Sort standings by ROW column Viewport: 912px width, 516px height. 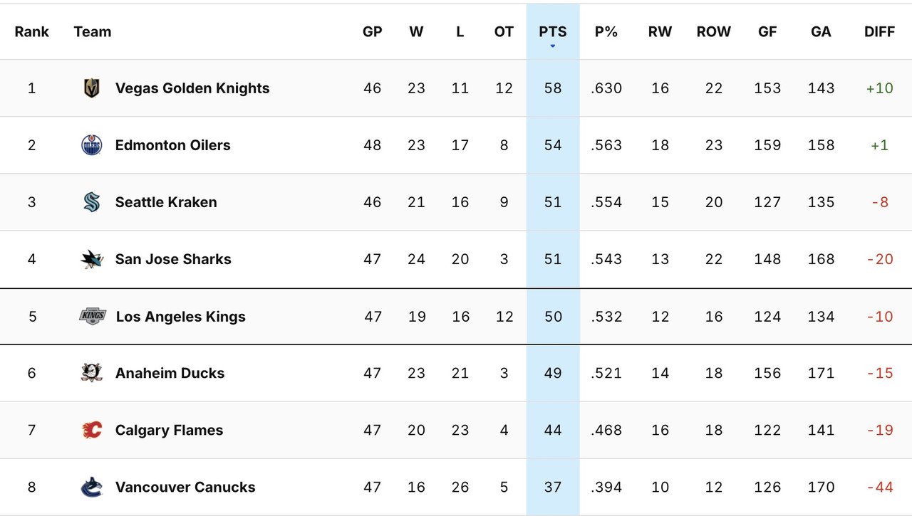click(713, 31)
